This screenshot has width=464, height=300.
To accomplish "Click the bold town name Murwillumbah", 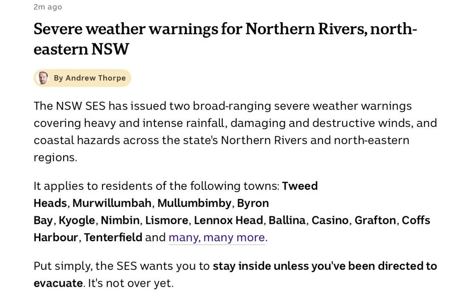I will pos(112,203).
